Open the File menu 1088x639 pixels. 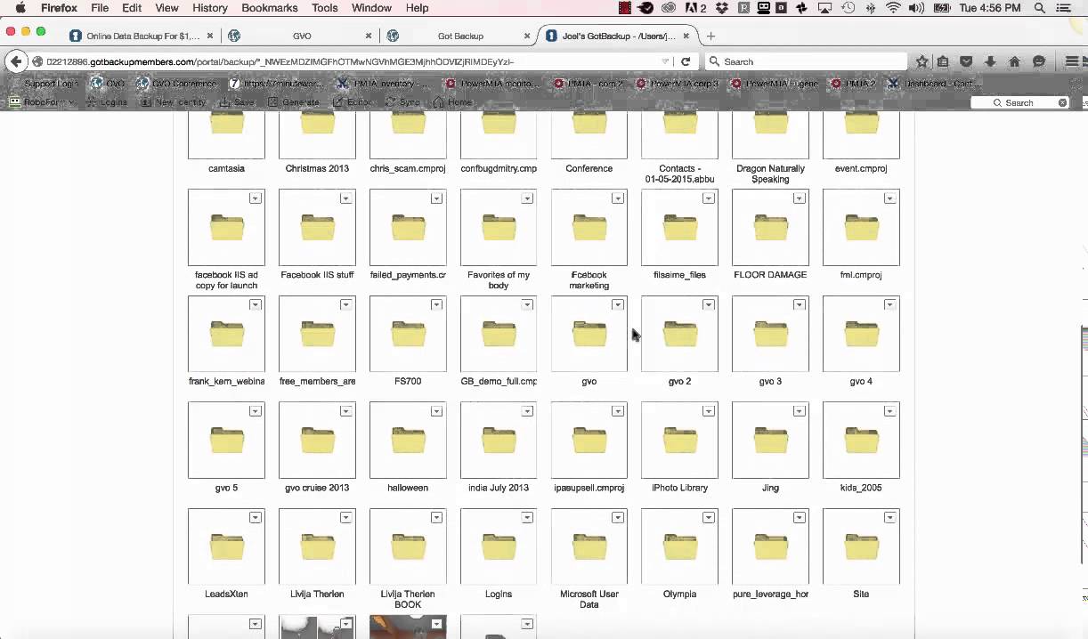coord(100,8)
